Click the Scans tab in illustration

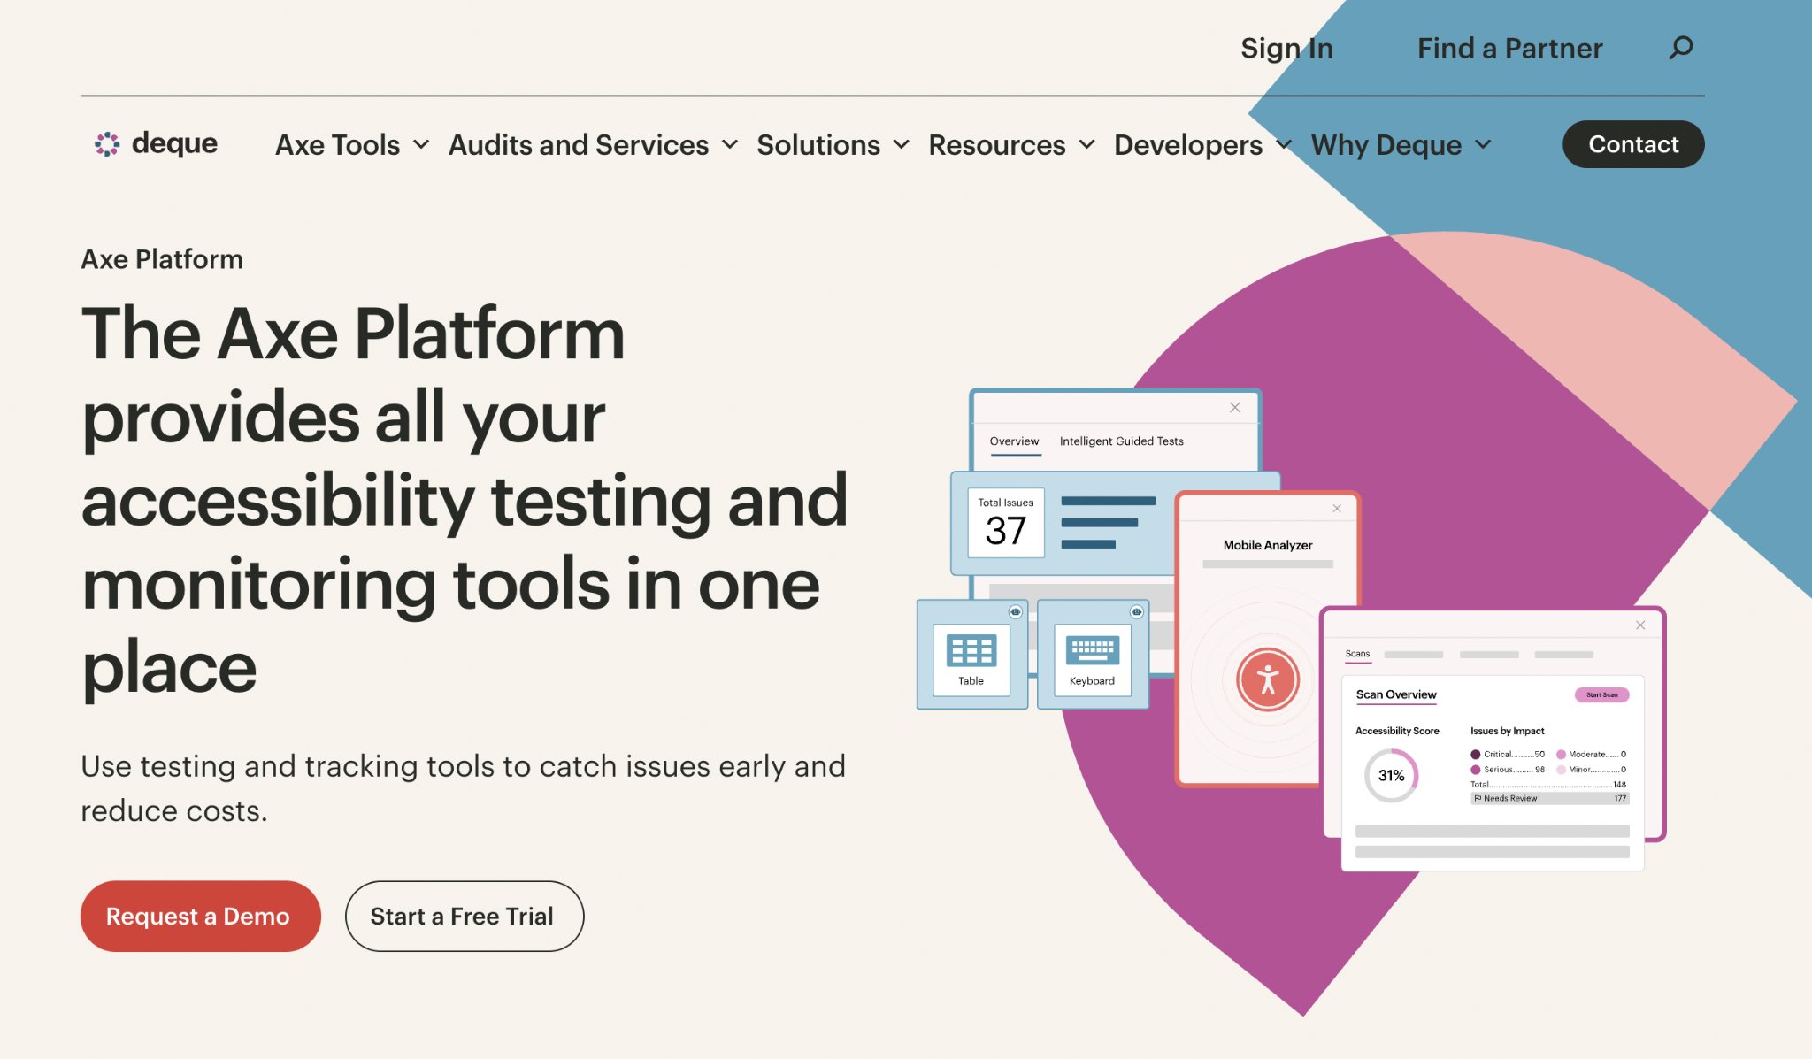tap(1357, 655)
